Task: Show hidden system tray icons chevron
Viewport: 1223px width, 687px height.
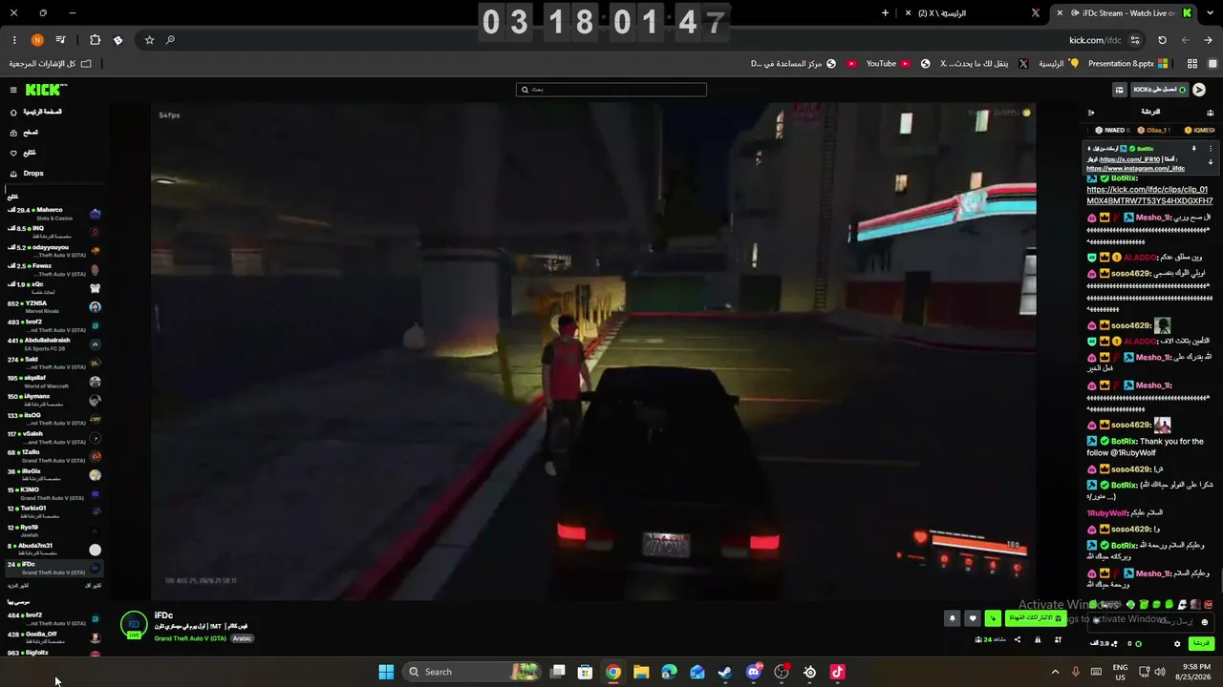Action: [1055, 672]
